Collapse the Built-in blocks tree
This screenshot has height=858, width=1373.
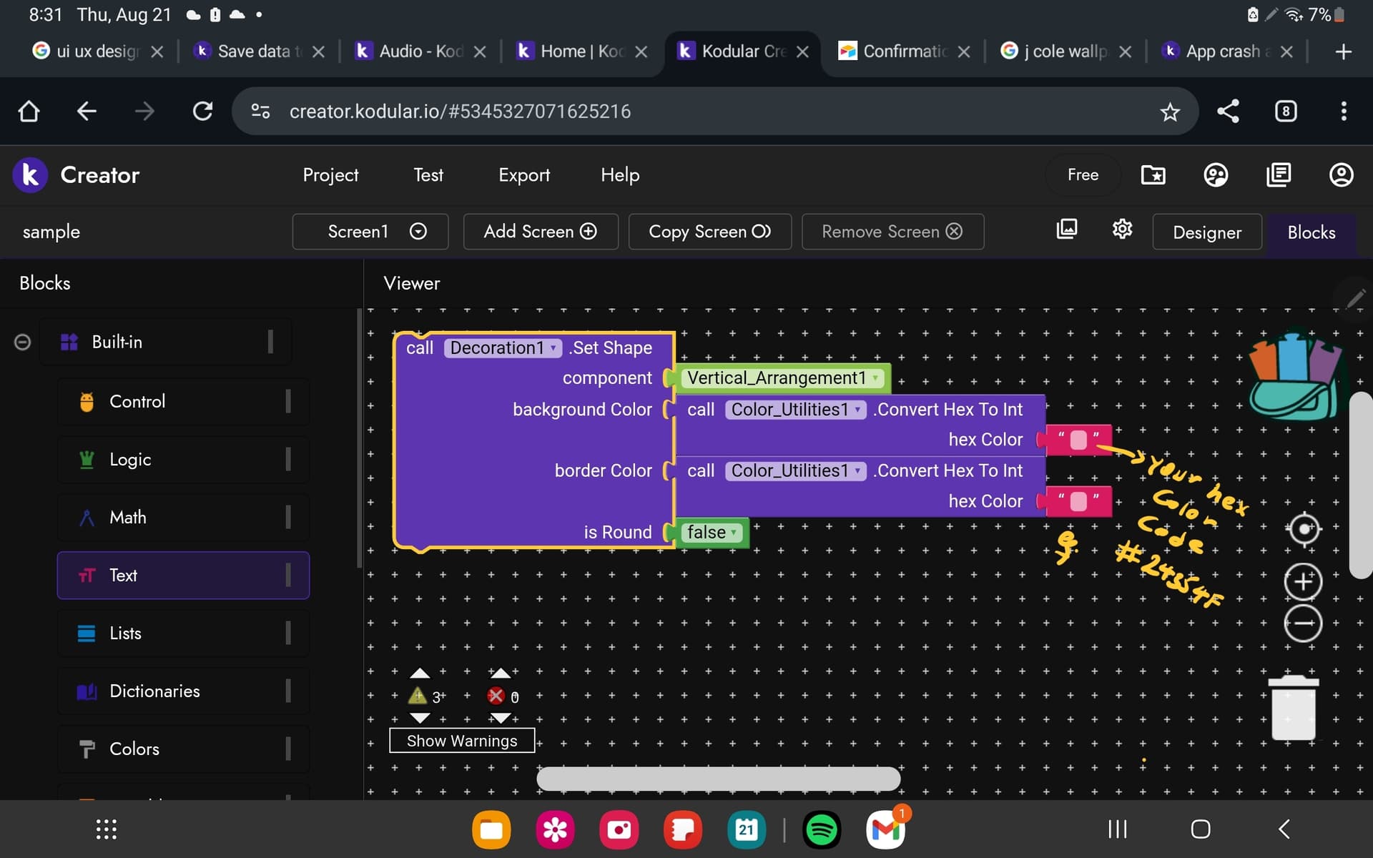pyautogui.click(x=23, y=342)
